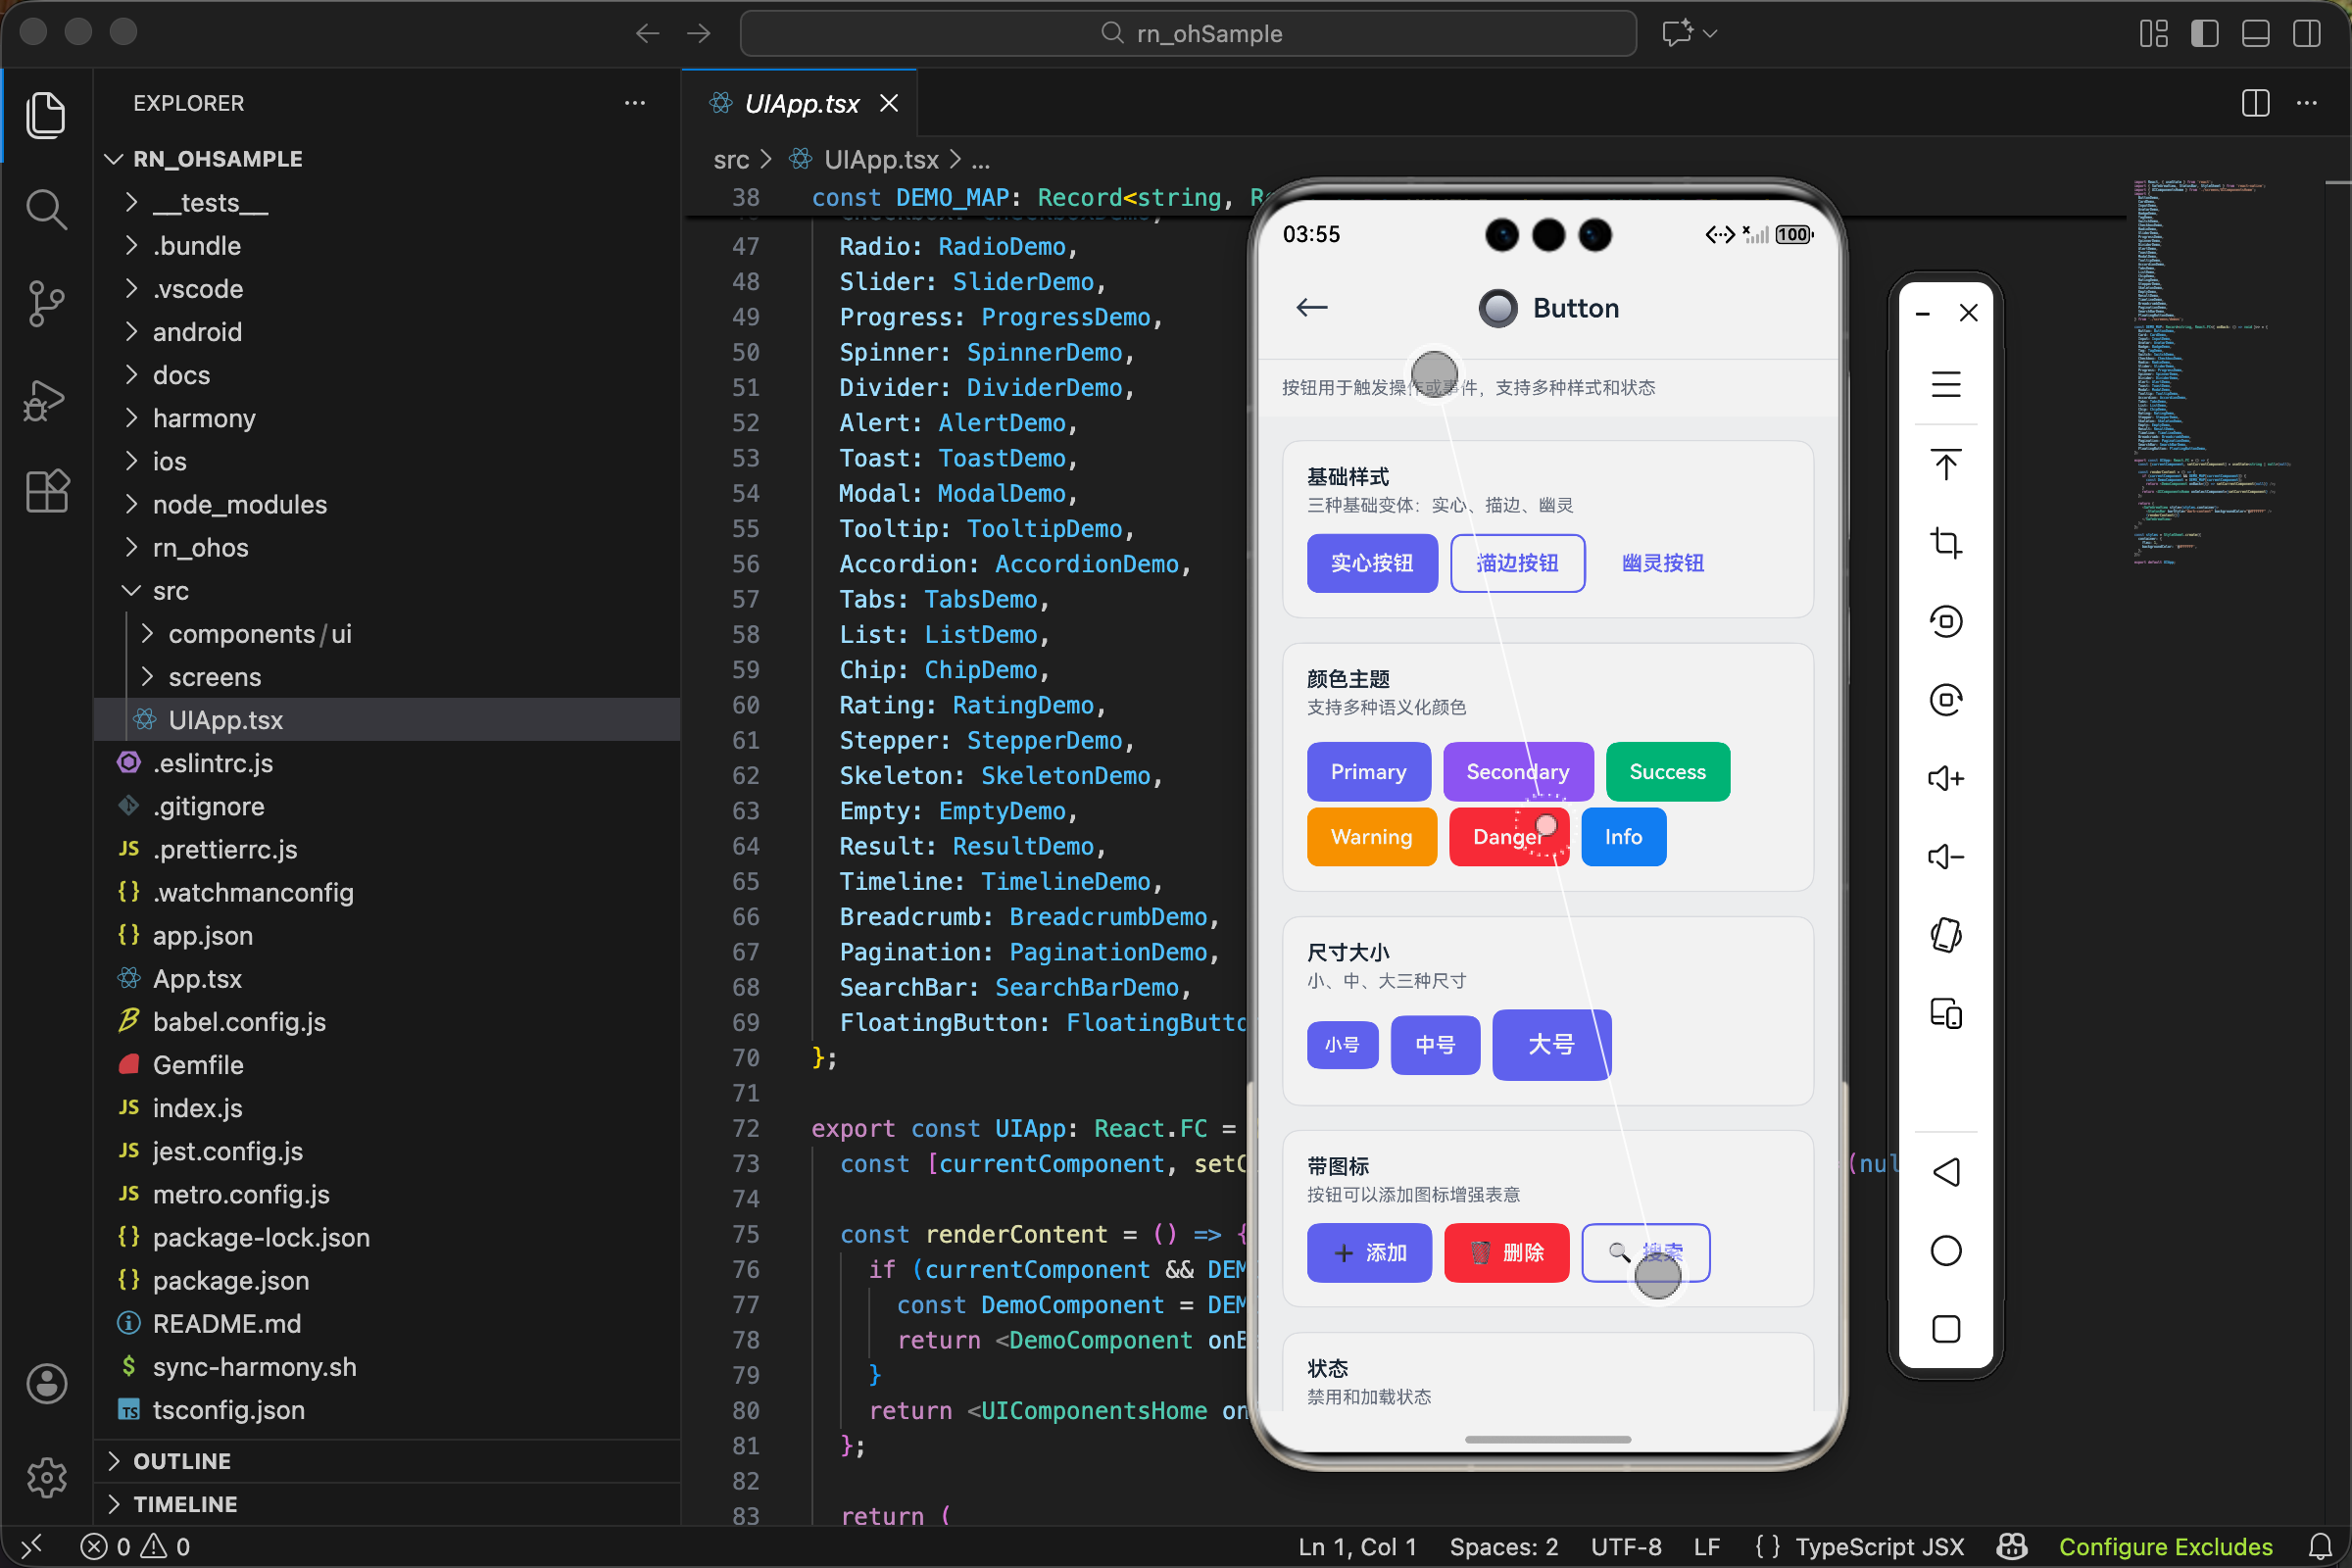Open the Extensions view
2352x1568 pixels.
pos(46,491)
